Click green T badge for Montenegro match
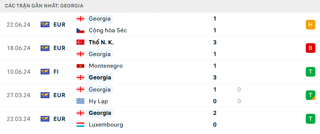The image size is (320, 134). click(x=310, y=72)
